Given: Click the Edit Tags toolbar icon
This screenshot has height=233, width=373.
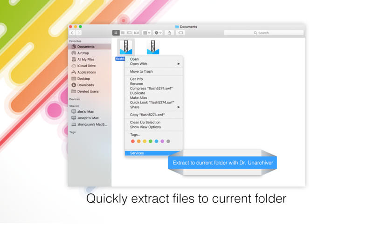Looking at the screenshot, I should point(180,33).
